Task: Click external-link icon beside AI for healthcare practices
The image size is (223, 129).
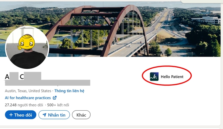Action: 55,98
